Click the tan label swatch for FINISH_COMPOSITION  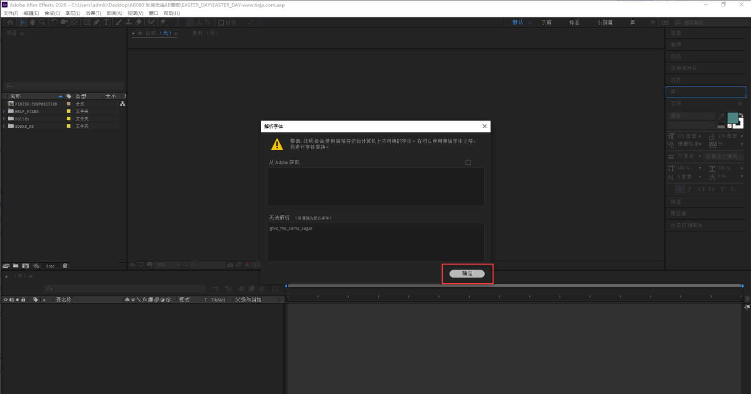pyautogui.click(x=69, y=104)
